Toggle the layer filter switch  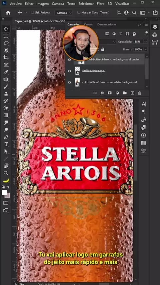click(146, 33)
